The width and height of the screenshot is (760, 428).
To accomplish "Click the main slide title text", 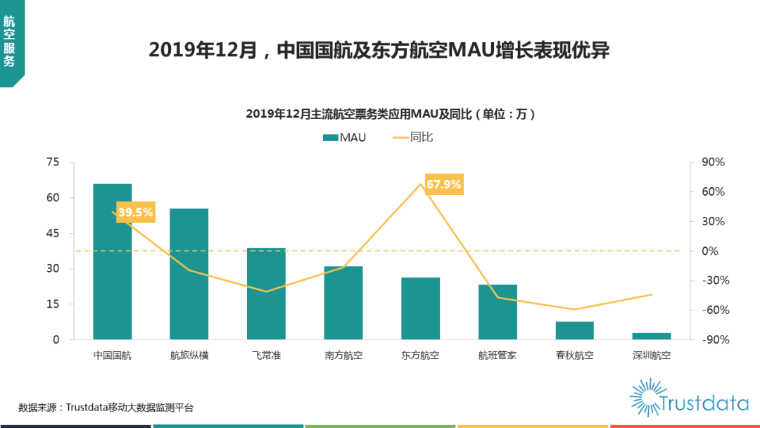I will coord(379,51).
